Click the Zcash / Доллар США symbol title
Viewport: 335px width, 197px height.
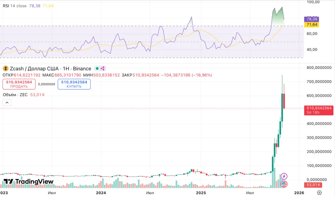tap(50, 69)
